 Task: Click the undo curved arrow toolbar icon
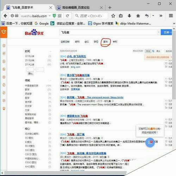147,16
